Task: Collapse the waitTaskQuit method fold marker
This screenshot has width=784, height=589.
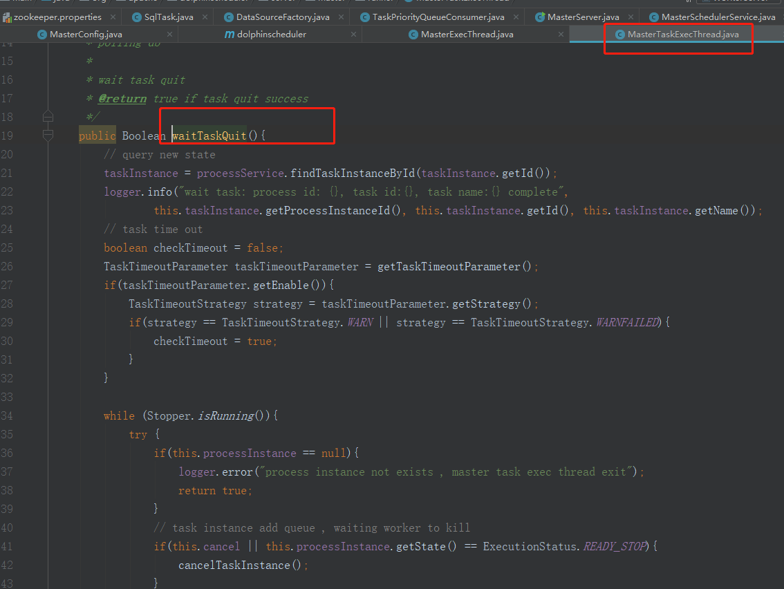Action: pos(48,135)
